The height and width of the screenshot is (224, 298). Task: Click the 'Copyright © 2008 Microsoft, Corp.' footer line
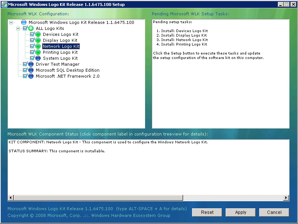89,215
